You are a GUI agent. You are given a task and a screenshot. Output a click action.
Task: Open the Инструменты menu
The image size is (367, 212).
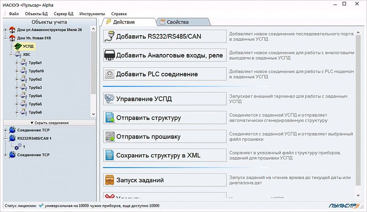pyautogui.click(x=92, y=14)
